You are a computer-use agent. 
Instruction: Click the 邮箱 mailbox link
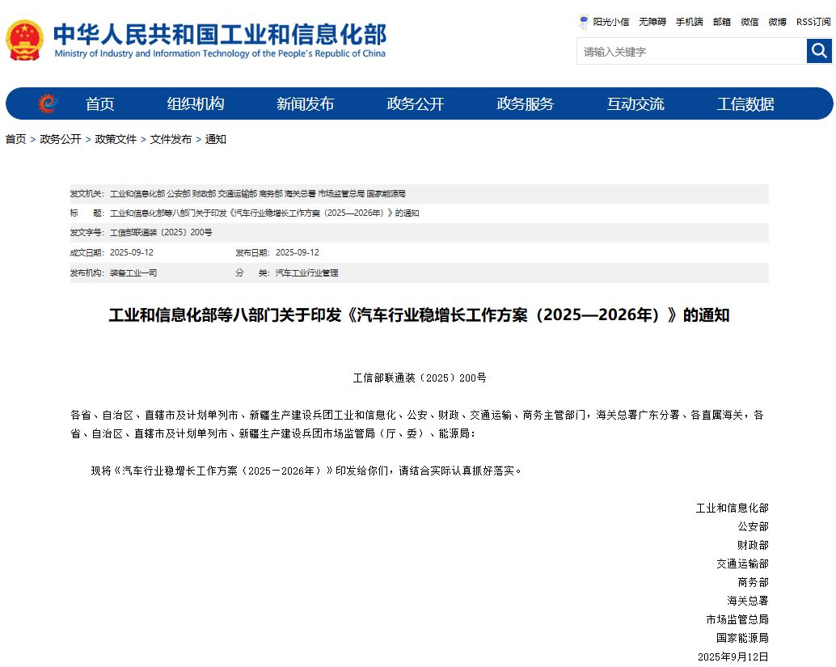(x=722, y=22)
